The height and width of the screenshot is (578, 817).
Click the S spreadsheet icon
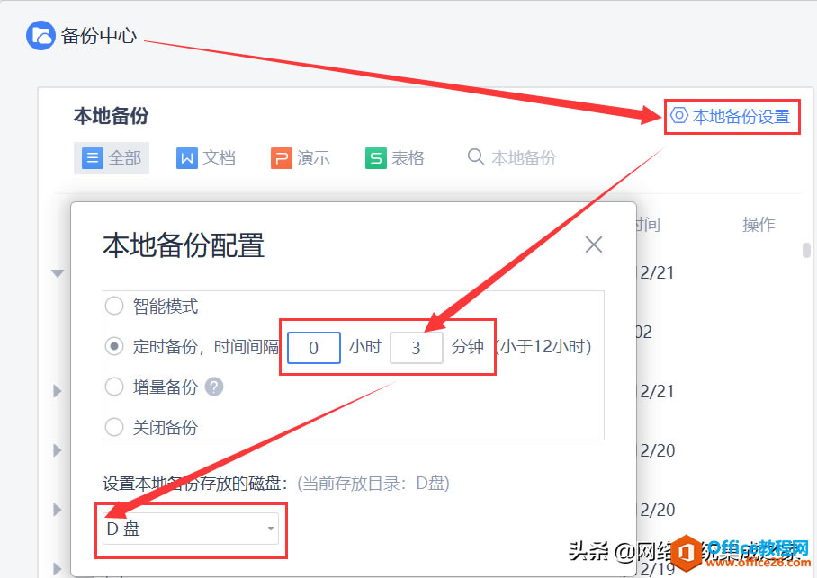376,158
